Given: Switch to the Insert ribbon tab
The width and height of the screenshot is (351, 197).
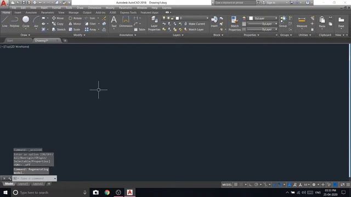Looking at the screenshot, I should 18,13.
